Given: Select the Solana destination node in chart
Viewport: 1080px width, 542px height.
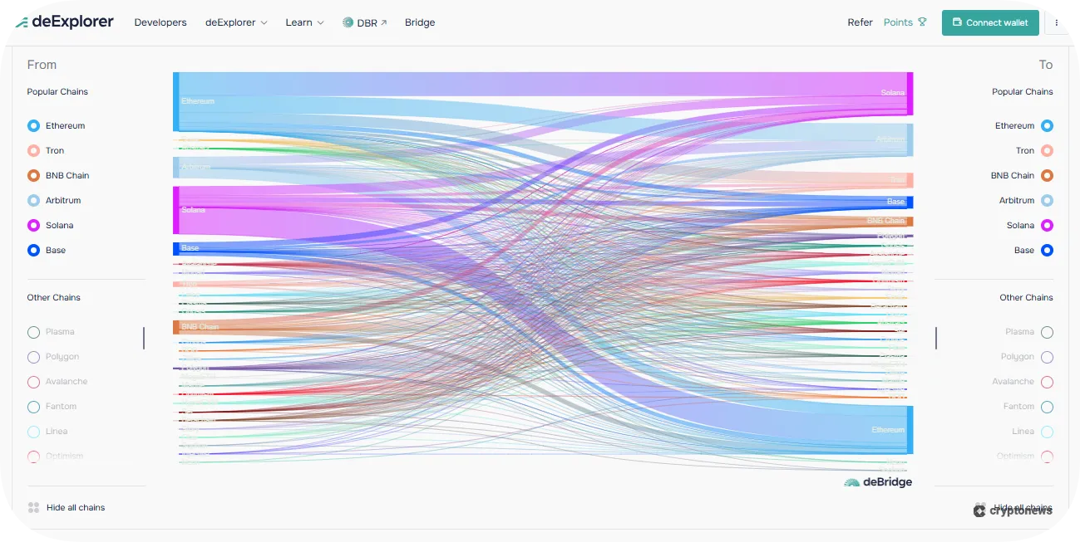Looking at the screenshot, I should click(x=910, y=93).
